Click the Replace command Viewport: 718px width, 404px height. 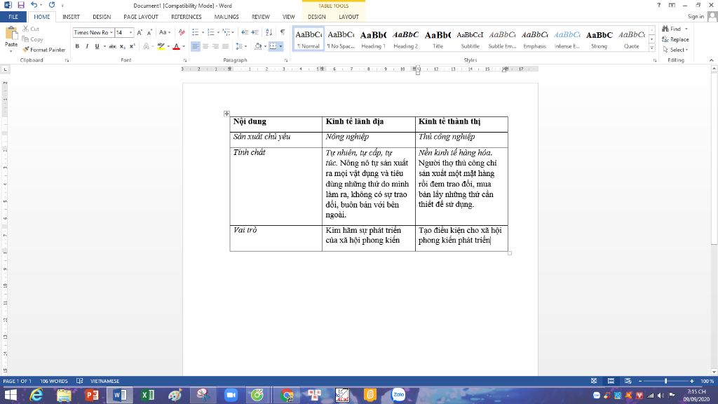point(675,39)
